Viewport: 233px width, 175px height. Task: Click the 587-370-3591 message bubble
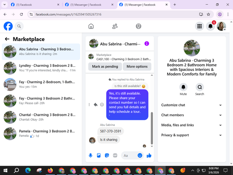[x=110, y=131]
